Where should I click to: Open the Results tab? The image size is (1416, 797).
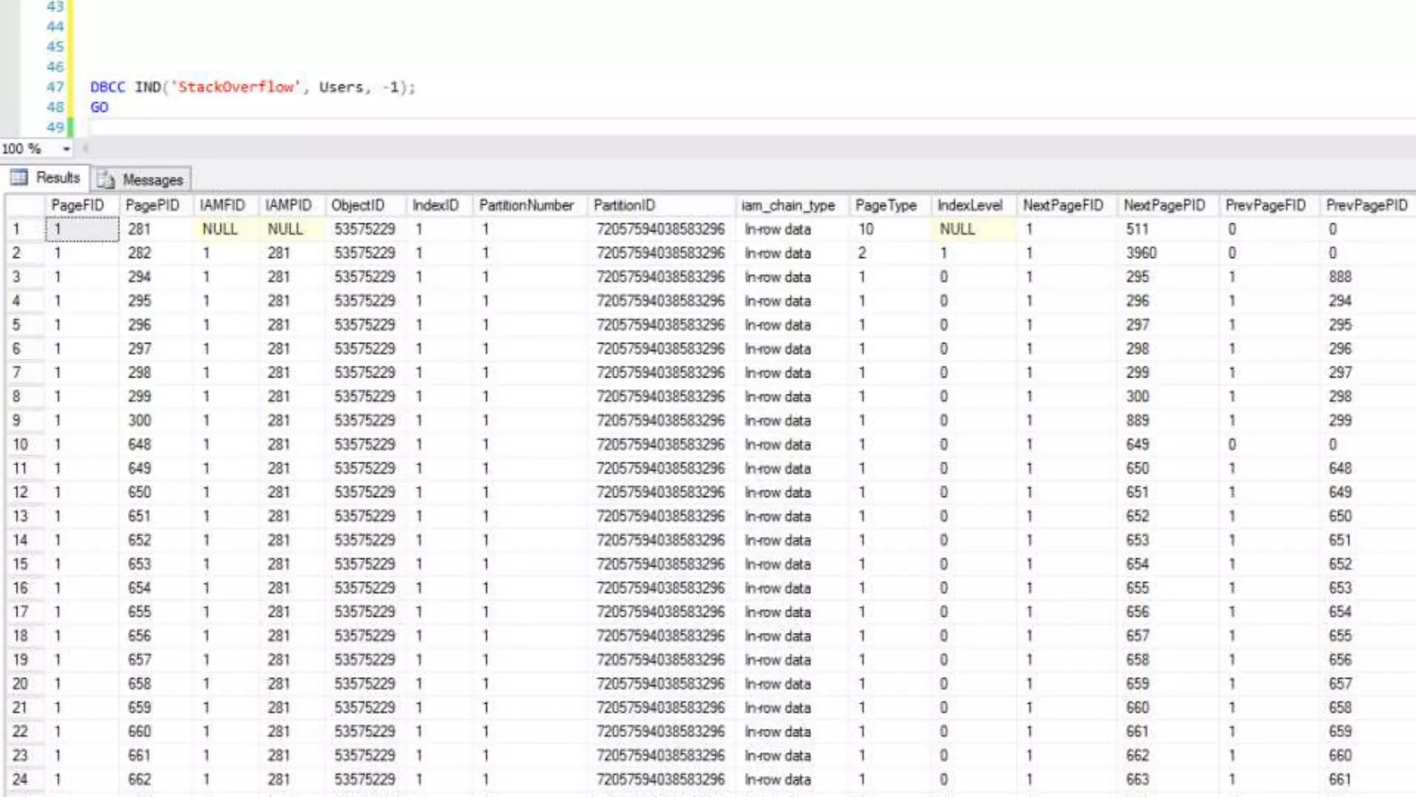[57, 178]
